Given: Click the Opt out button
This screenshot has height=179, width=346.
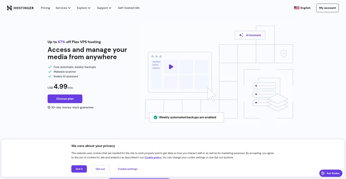Looking at the screenshot, I should pyautogui.click(x=100, y=169).
